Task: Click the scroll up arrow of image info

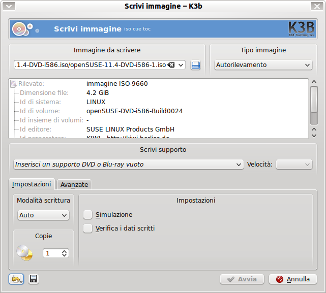Action: click(314, 82)
